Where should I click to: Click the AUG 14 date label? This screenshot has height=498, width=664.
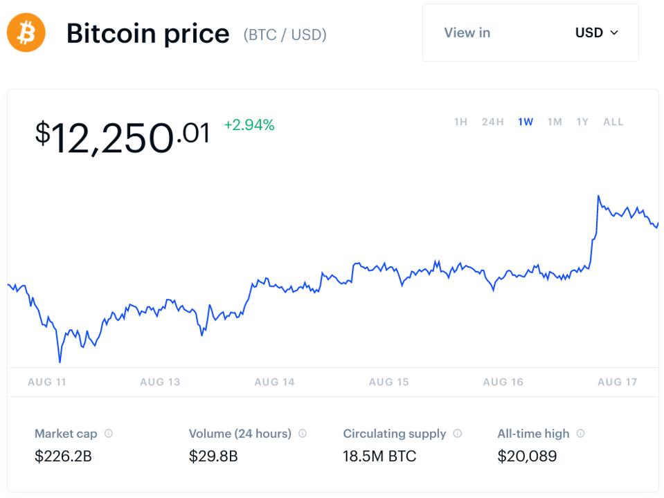[x=274, y=382]
